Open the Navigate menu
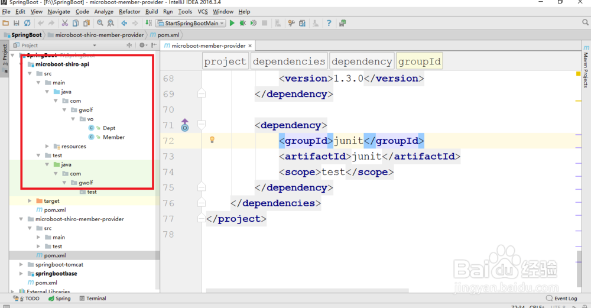Image resolution: width=591 pixels, height=308 pixels. [x=59, y=12]
